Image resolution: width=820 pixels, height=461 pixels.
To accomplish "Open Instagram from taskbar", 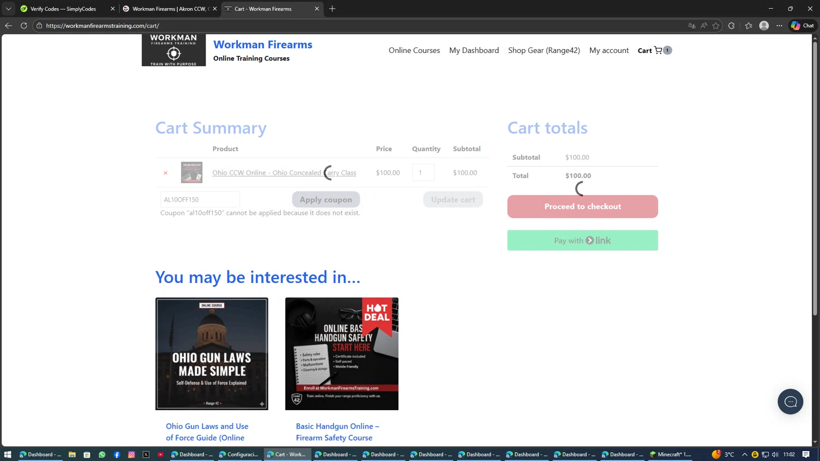I will pos(131,454).
